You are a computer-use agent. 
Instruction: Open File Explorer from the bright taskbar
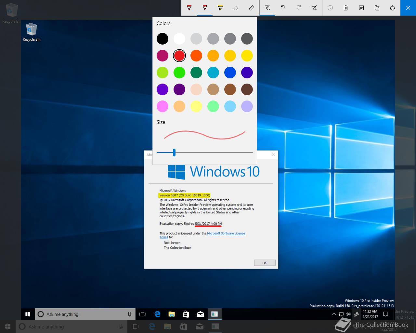tap(172, 314)
